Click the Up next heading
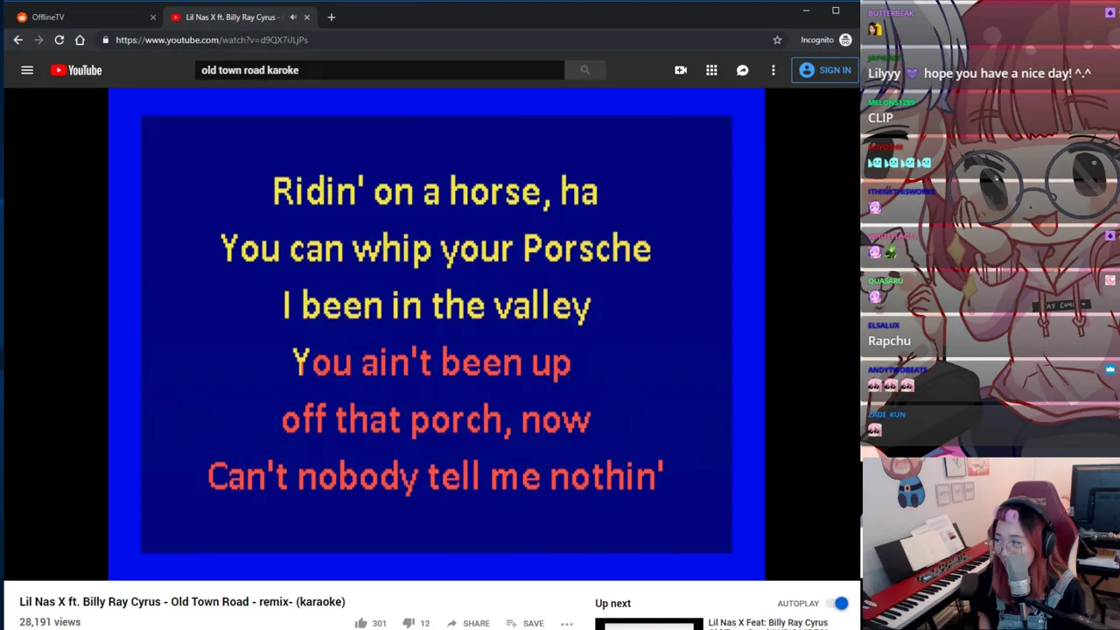Image resolution: width=1120 pixels, height=630 pixels. pos(612,603)
